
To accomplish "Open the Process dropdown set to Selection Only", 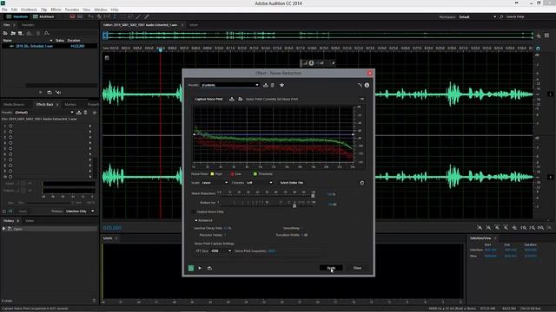I will pos(79,211).
